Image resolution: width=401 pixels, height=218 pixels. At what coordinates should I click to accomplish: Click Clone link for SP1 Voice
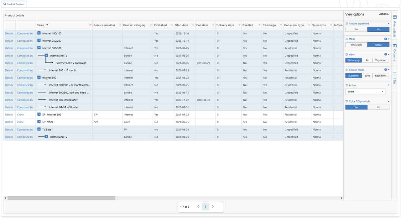pos(20,122)
